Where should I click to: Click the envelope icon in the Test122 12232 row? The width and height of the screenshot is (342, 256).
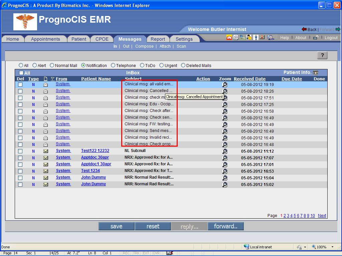click(x=45, y=151)
